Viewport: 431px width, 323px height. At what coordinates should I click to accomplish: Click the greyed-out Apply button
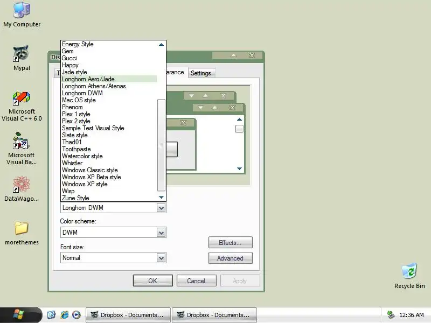(x=240, y=280)
